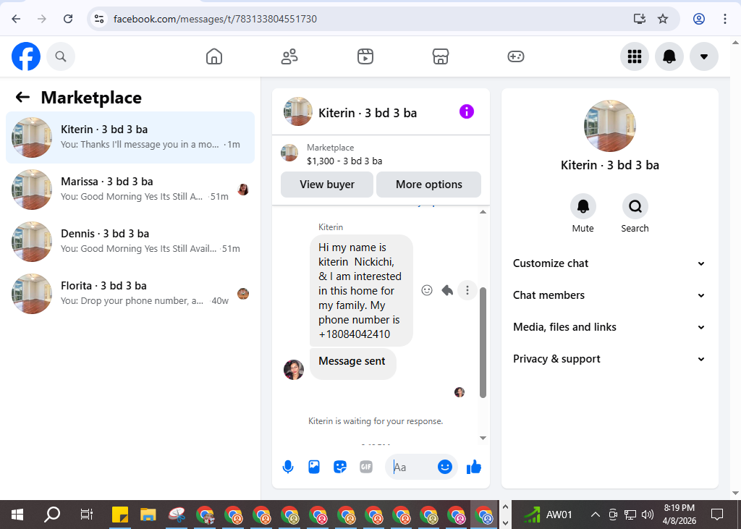Click the chat header title Kiterin · 3 bd 3 ba
The image size is (741, 529).
(x=367, y=113)
